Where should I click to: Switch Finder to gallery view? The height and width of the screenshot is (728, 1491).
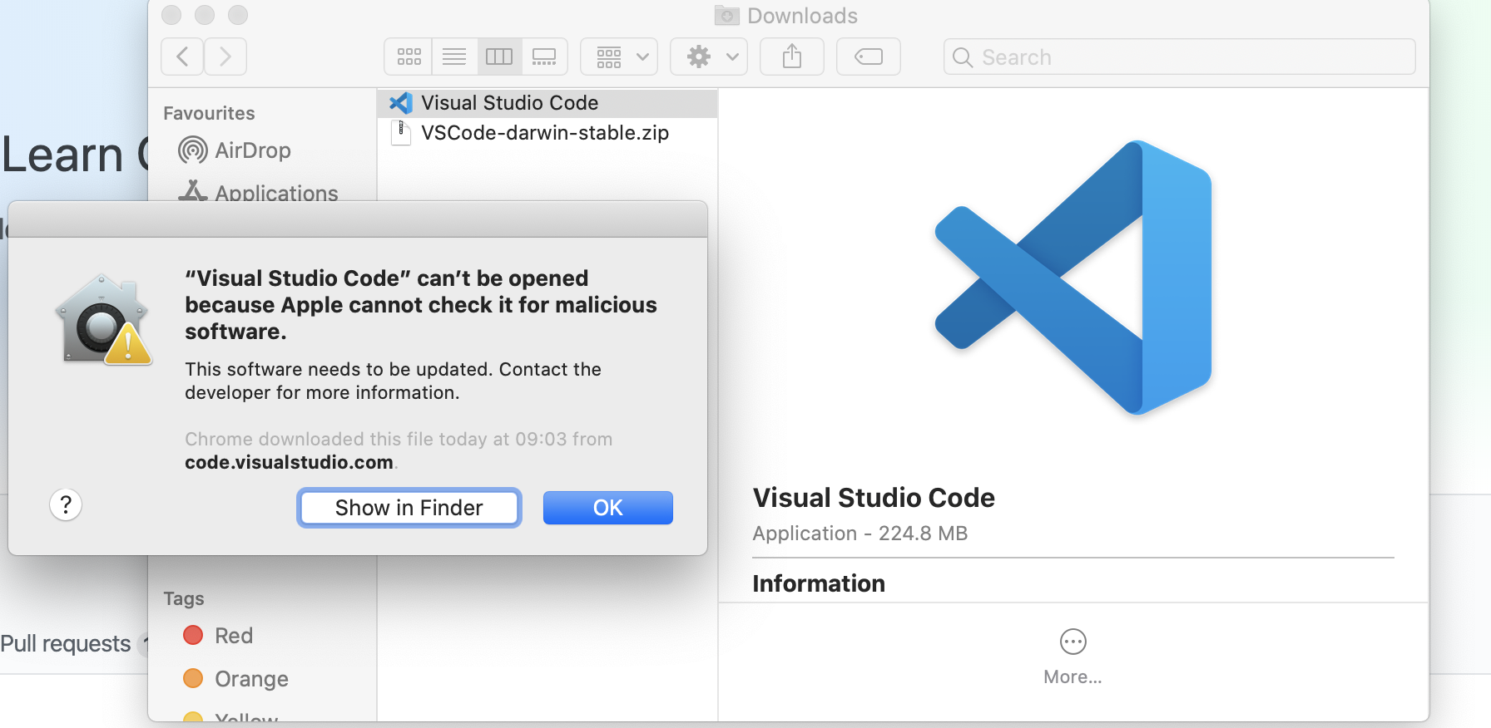544,57
